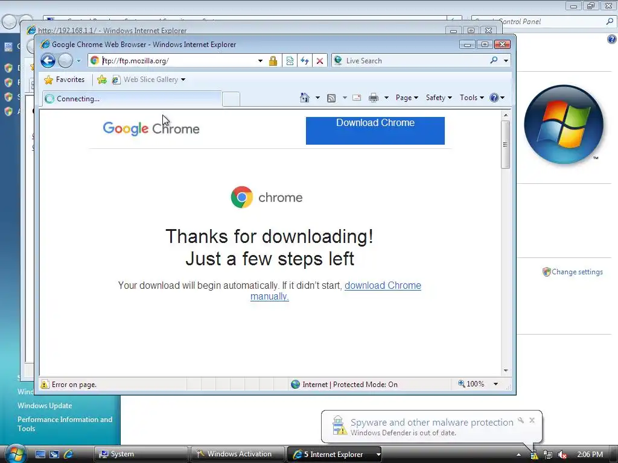Print the page with the printer icon
The width and height of the screenshot is (618, 463).
(x=373, y=98)
